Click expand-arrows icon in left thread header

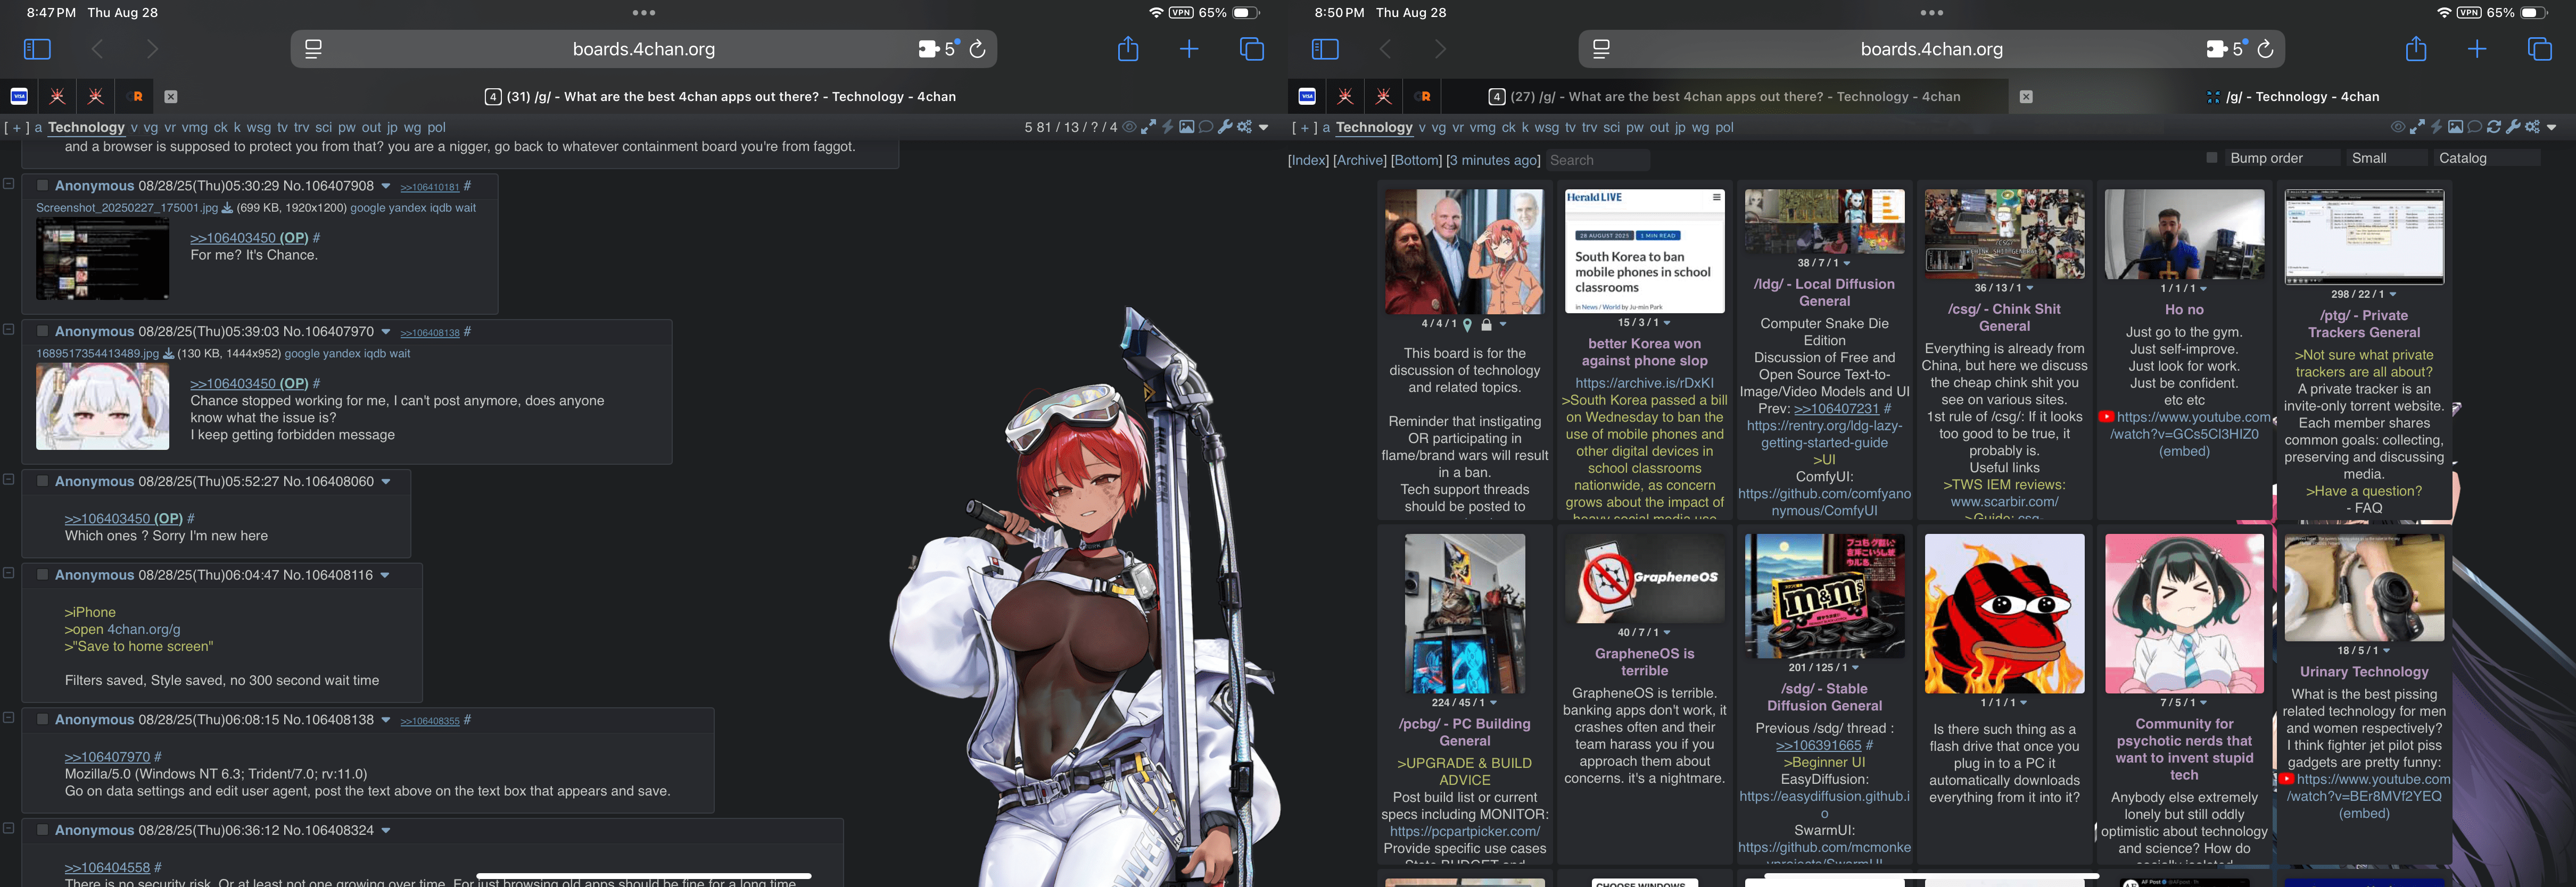(1148, 127)
